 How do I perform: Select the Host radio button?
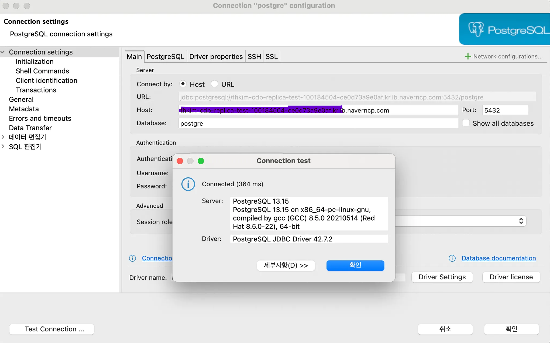(183, 84)
